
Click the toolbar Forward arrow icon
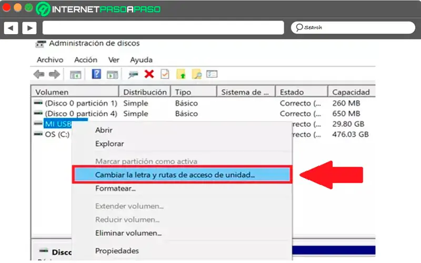click(x=55, y=74)
